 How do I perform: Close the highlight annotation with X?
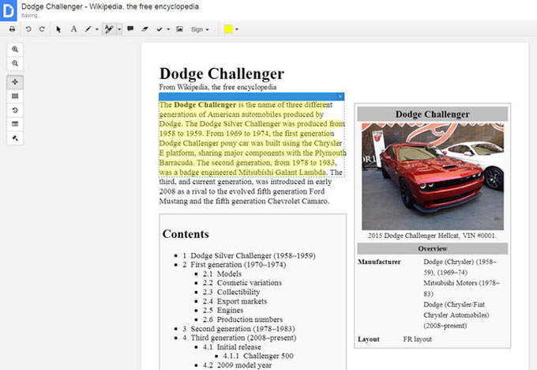pos(340,96)
